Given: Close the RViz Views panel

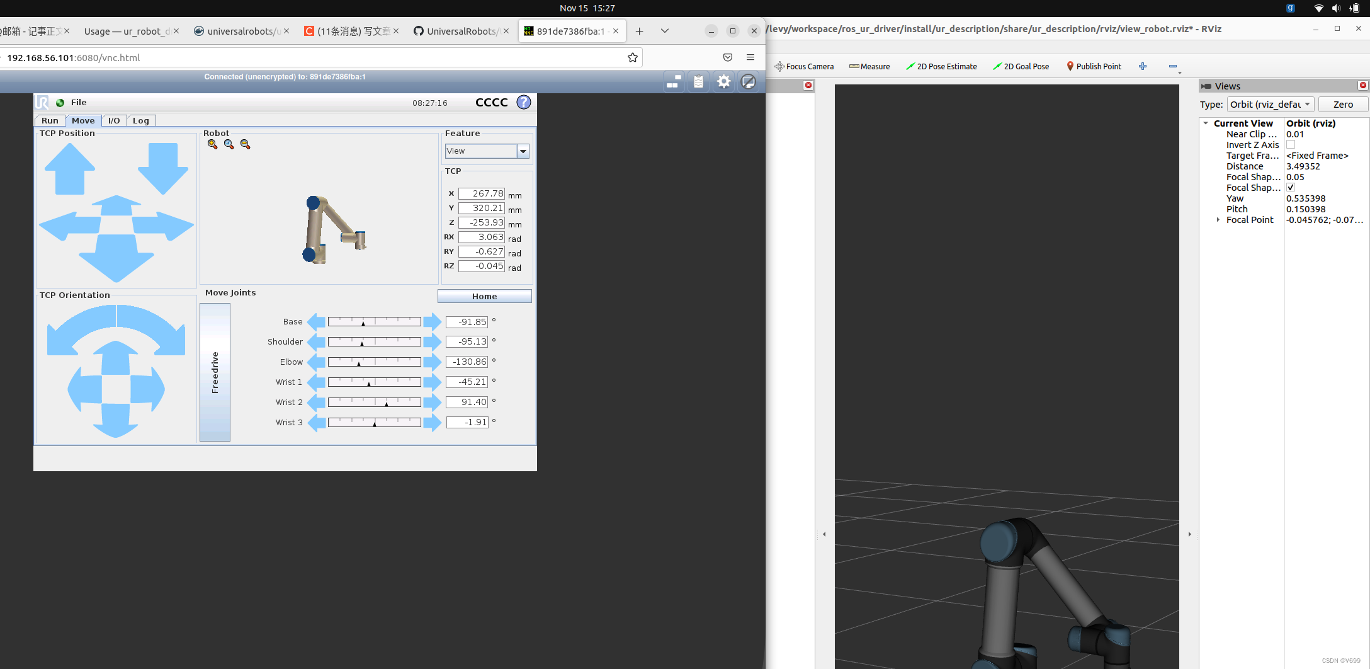Looking at the screenshot, I should (1363, 86).
